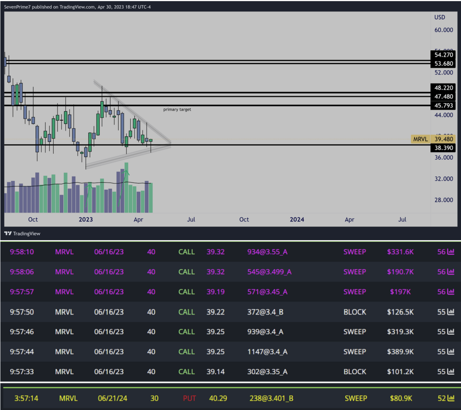Viewport: 461px width, 410px height.
Task: Click the strike 30 in PUT row
Action: click(154, 398)
